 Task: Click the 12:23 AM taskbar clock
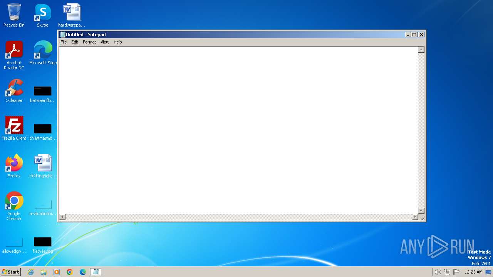point(473,272)
